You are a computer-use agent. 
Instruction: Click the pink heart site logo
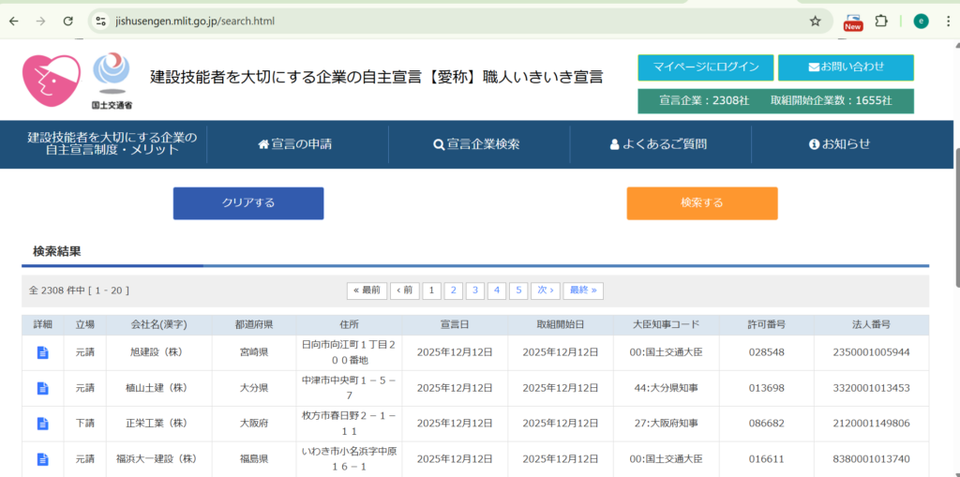(52, 79)
